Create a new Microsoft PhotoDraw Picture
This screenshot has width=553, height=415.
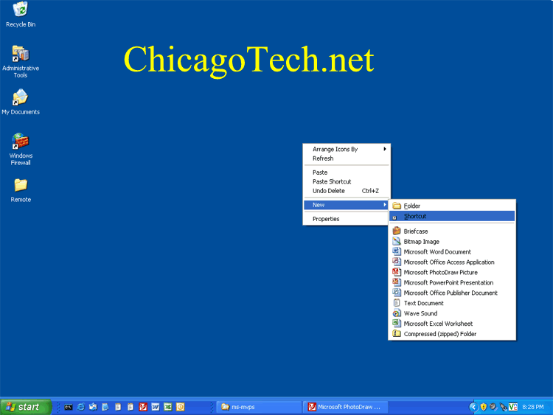tap(452, 272)
